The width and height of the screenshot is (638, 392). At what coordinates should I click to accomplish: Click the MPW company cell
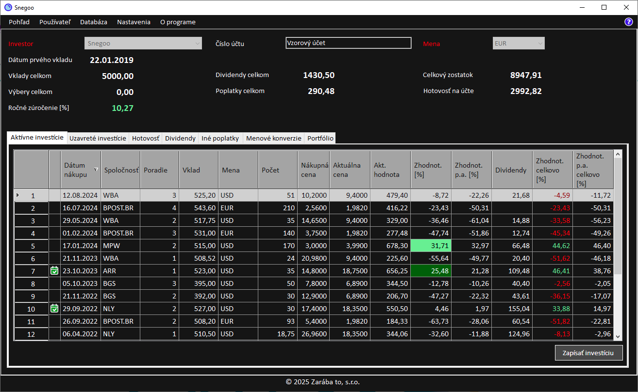click(x=121, y=246)
